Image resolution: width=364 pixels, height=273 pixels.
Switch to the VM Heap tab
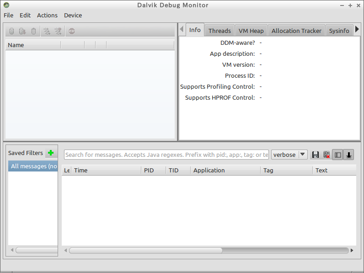(251, 31)
